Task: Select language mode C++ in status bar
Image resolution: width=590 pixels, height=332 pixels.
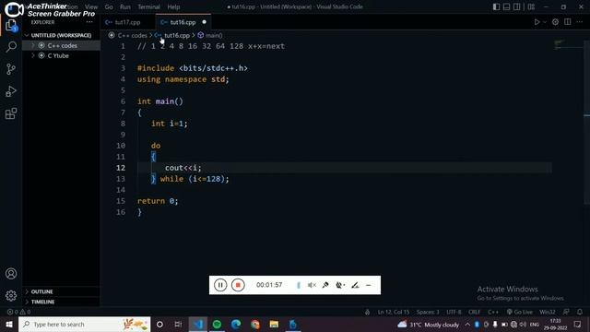Action: (x=493, y=312)
